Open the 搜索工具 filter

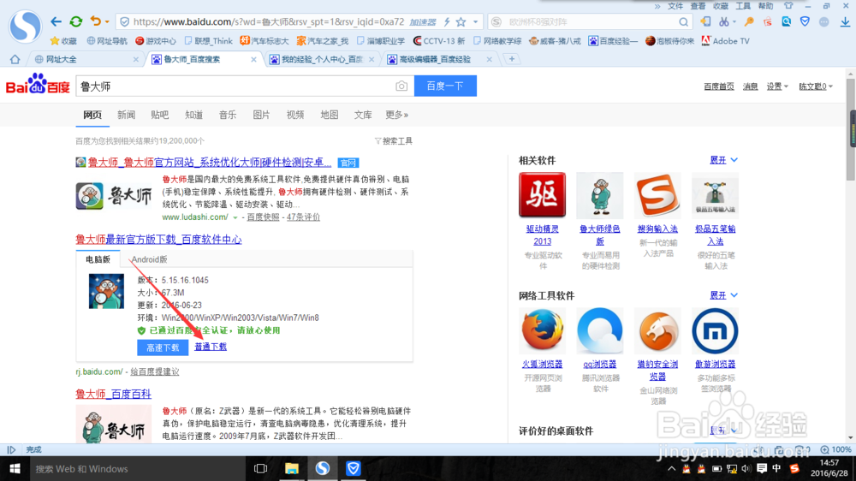click(394, 141)
